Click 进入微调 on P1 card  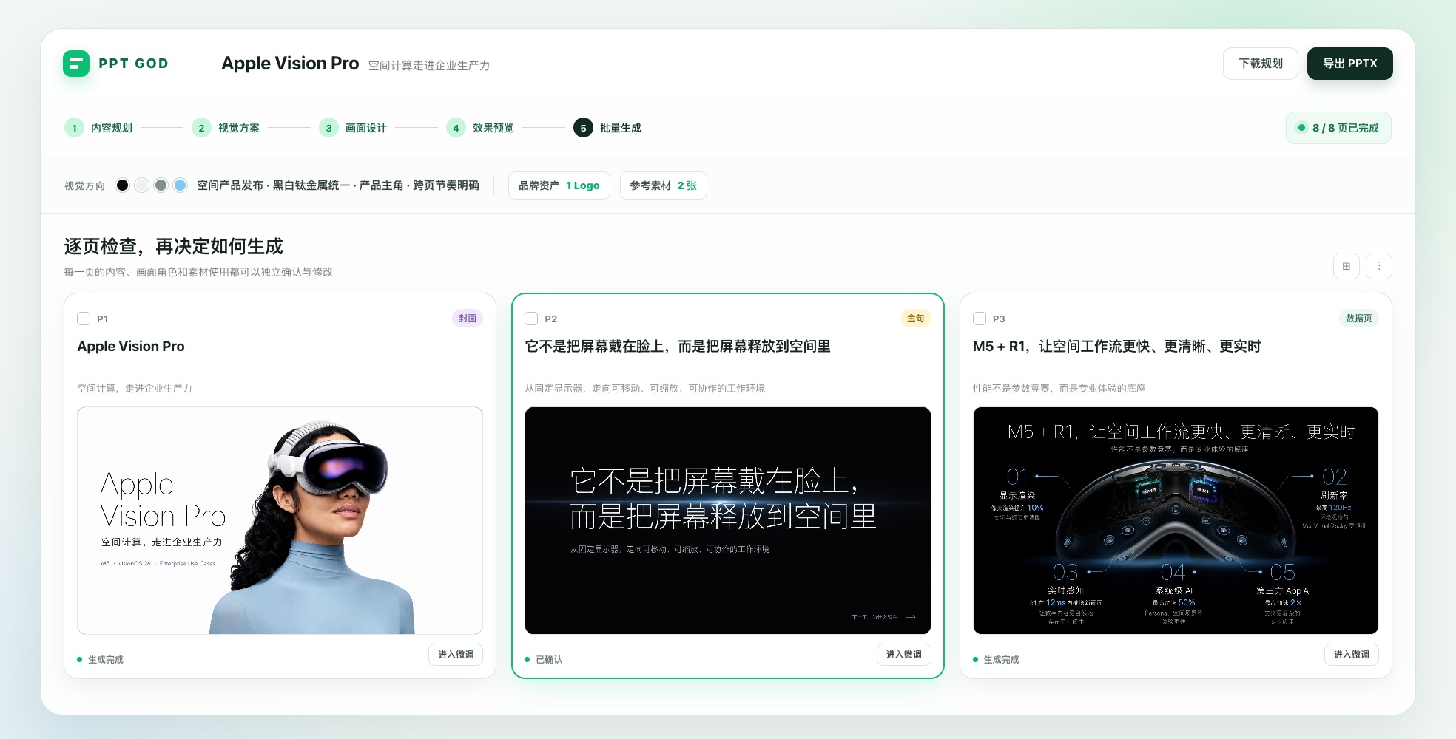[x=456, y=655]
